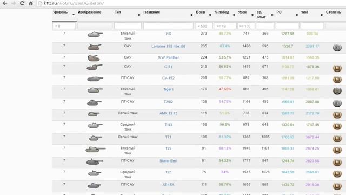This screenshot has width=346, height=195.
Task: Click mastery badge in T29 row
Action: point(337,150)
